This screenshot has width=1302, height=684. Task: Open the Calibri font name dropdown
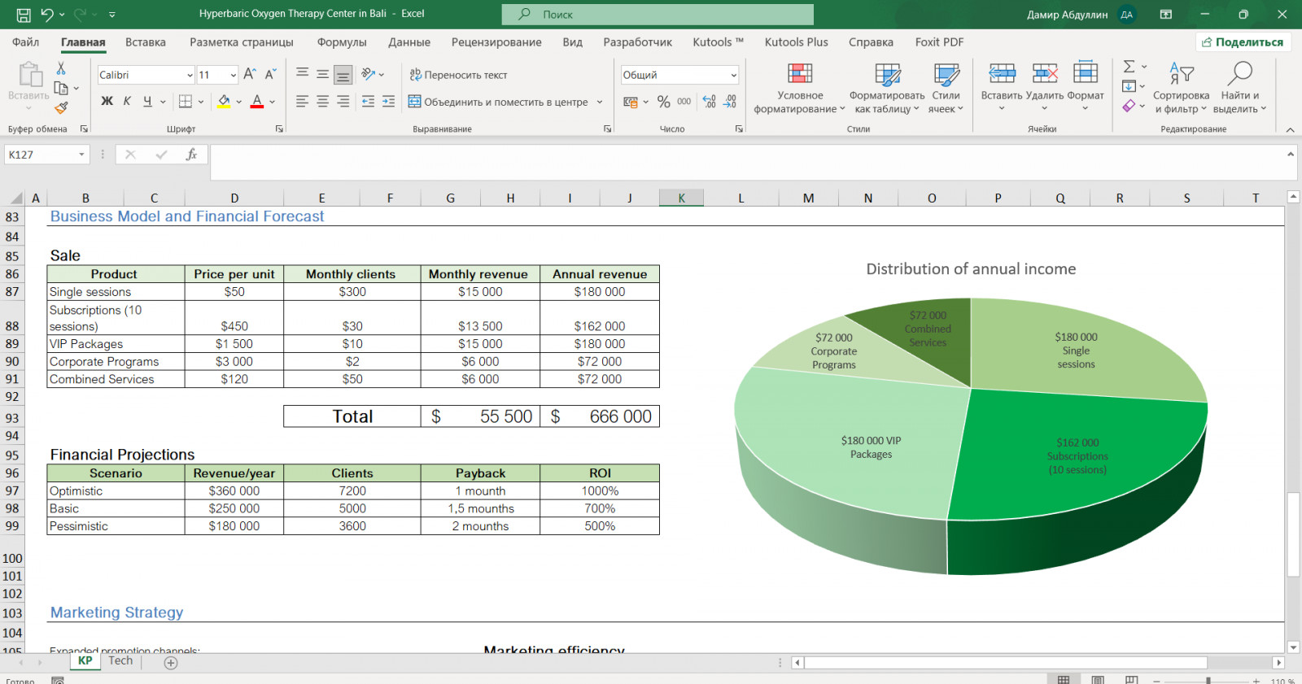coord(190,75)
